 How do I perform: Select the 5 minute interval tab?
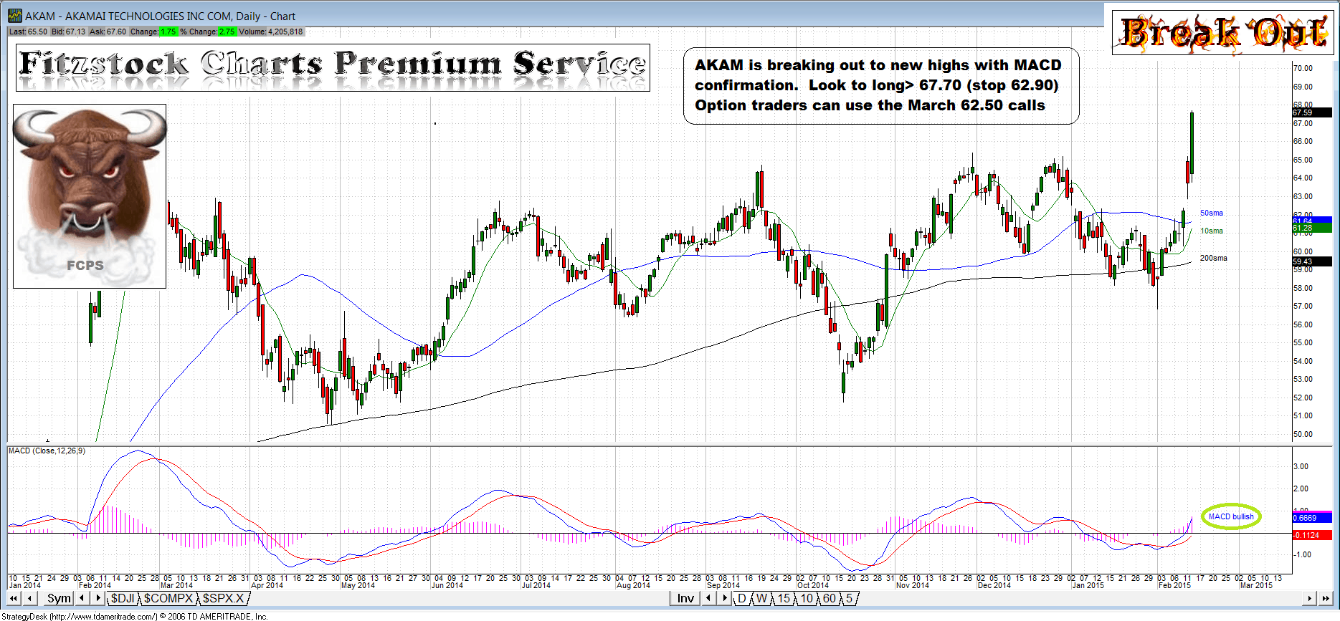click(849, 598)
